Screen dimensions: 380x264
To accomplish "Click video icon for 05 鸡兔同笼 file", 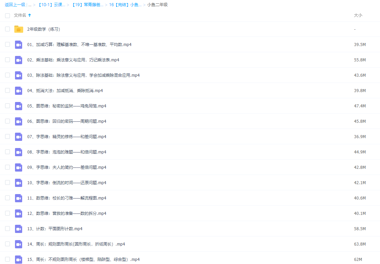I will coord(18,106).
